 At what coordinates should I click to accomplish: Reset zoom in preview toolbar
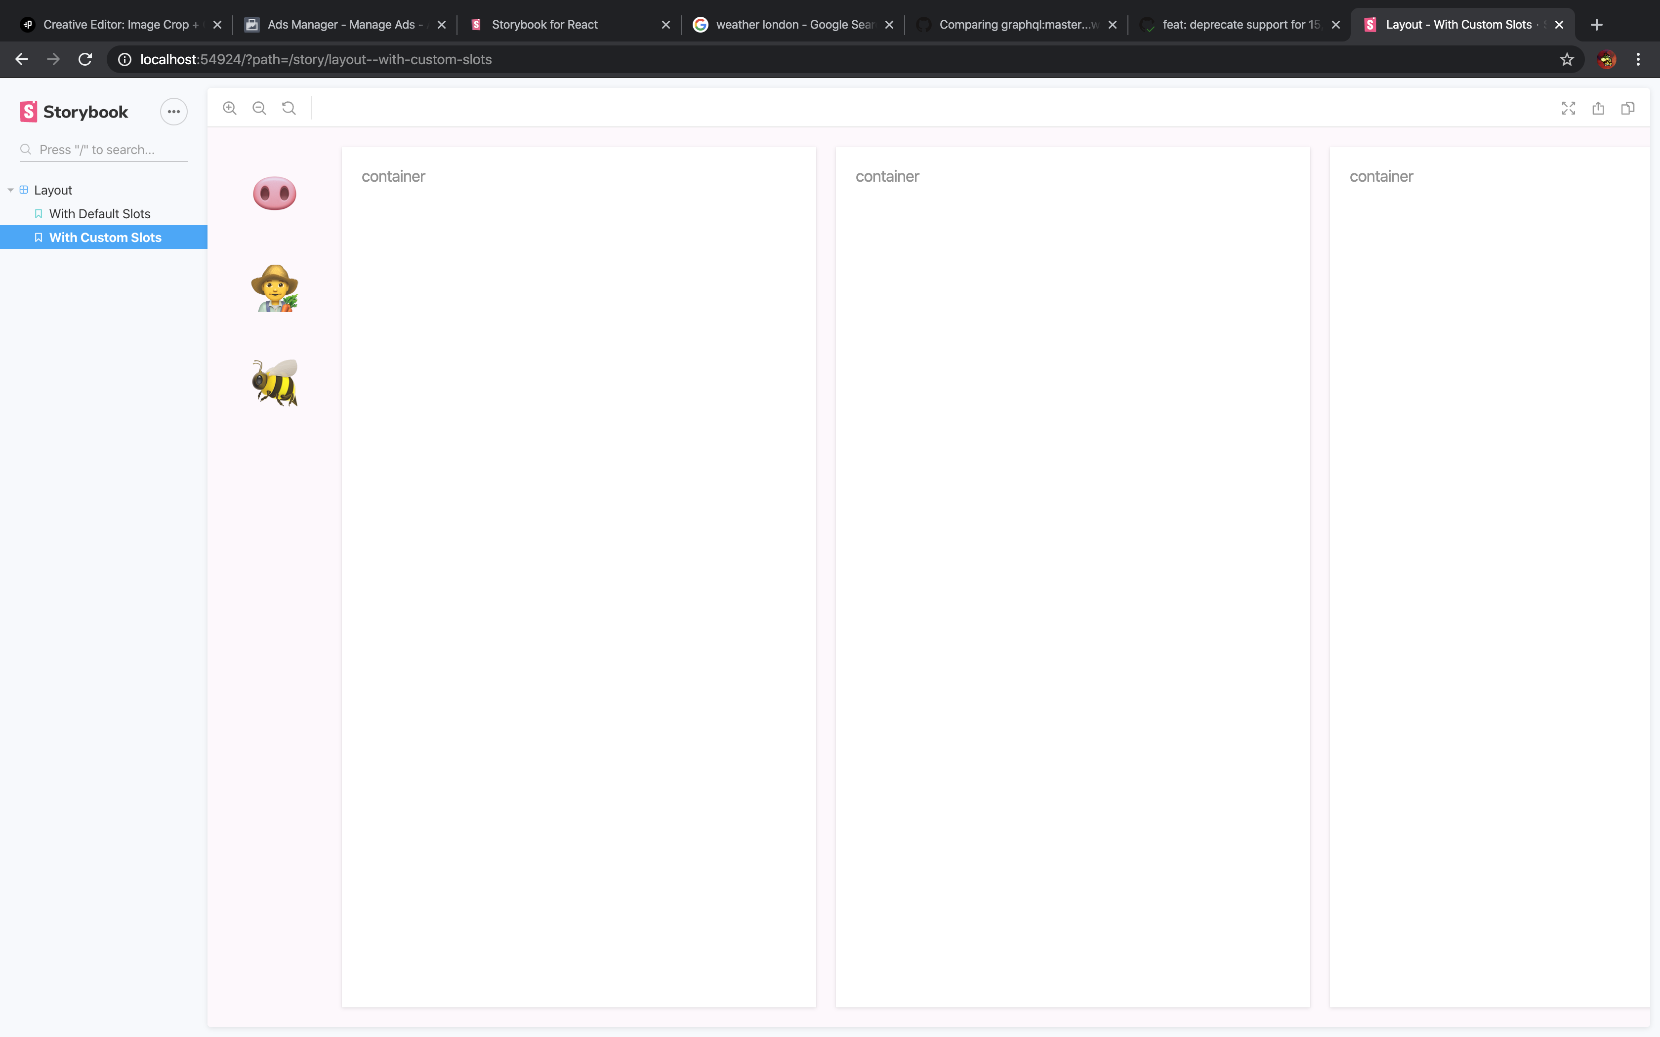tap(289, 108)
